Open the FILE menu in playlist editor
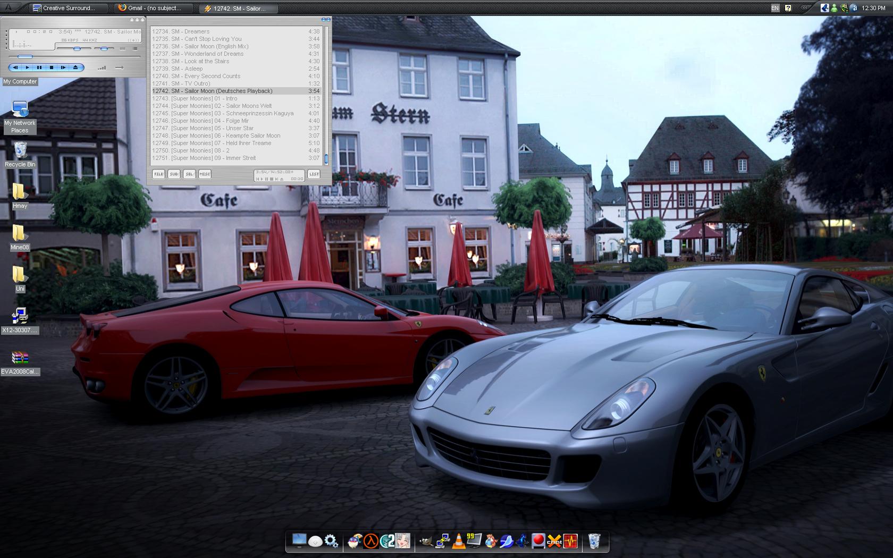 (158, 174)
